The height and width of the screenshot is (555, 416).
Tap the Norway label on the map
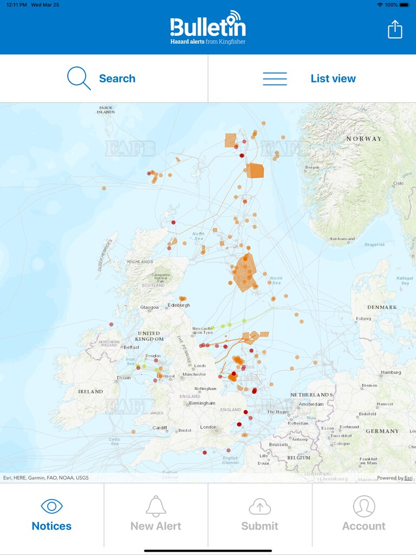coord(364,139)
